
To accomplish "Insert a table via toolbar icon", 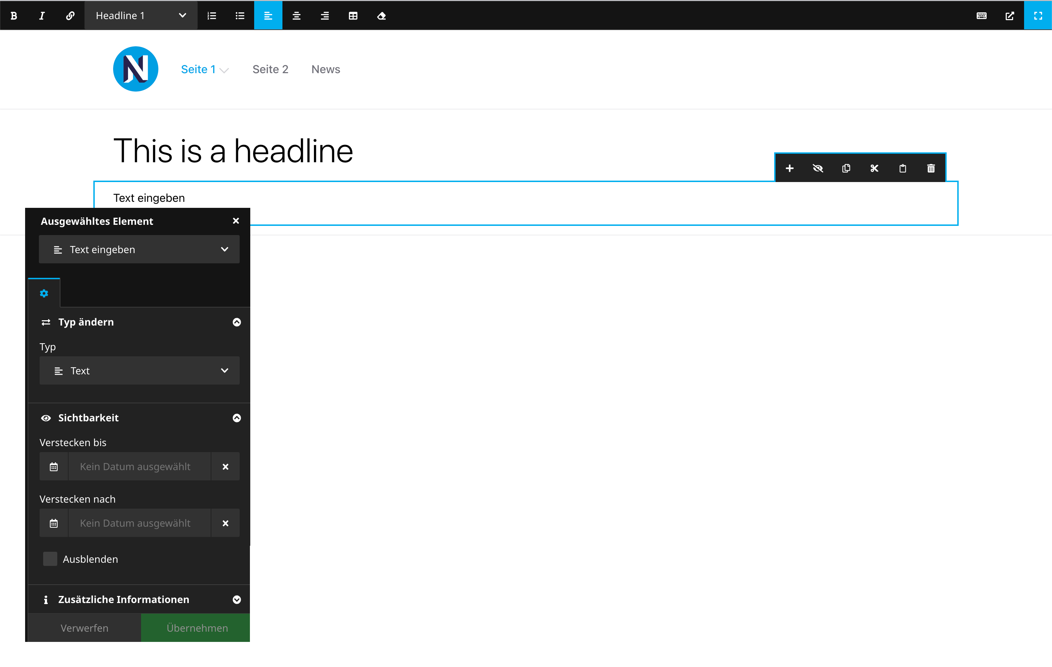I will coord(353,16).
